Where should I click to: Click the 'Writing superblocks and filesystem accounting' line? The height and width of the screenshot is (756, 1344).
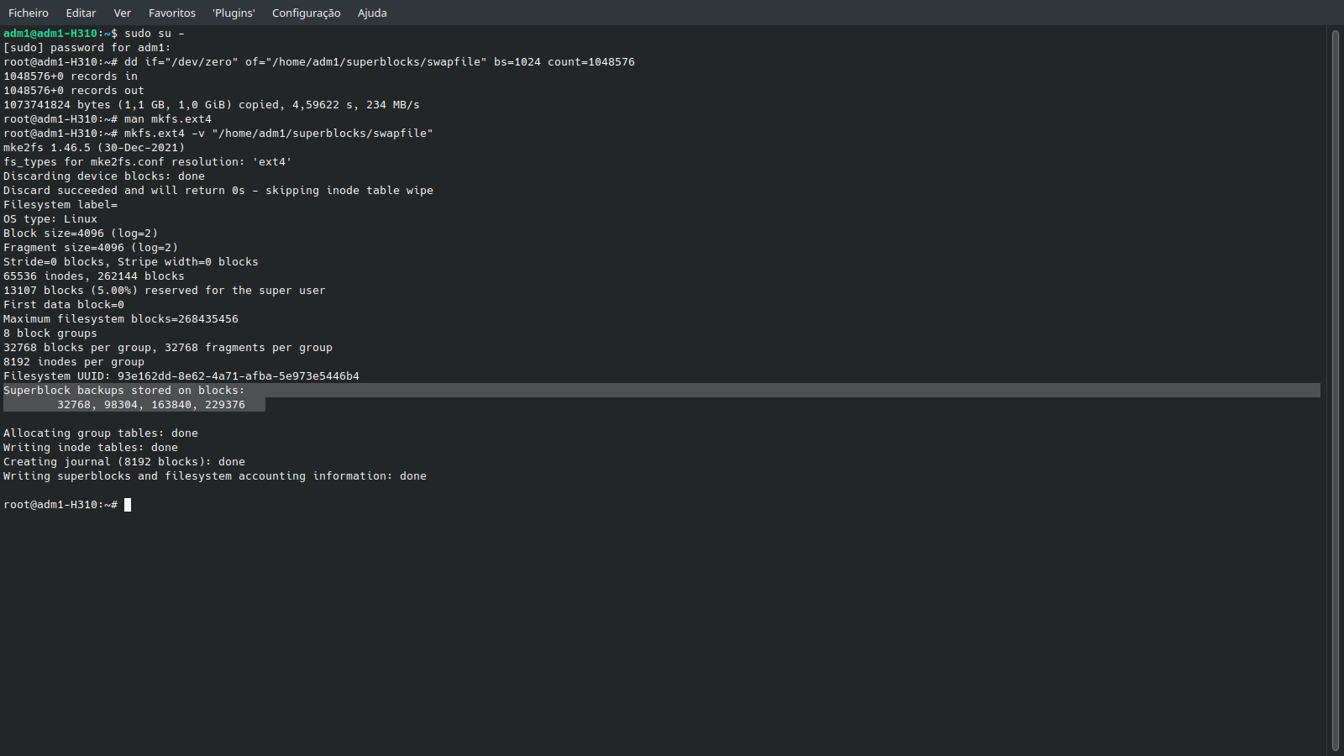click(x=214, y=476)
